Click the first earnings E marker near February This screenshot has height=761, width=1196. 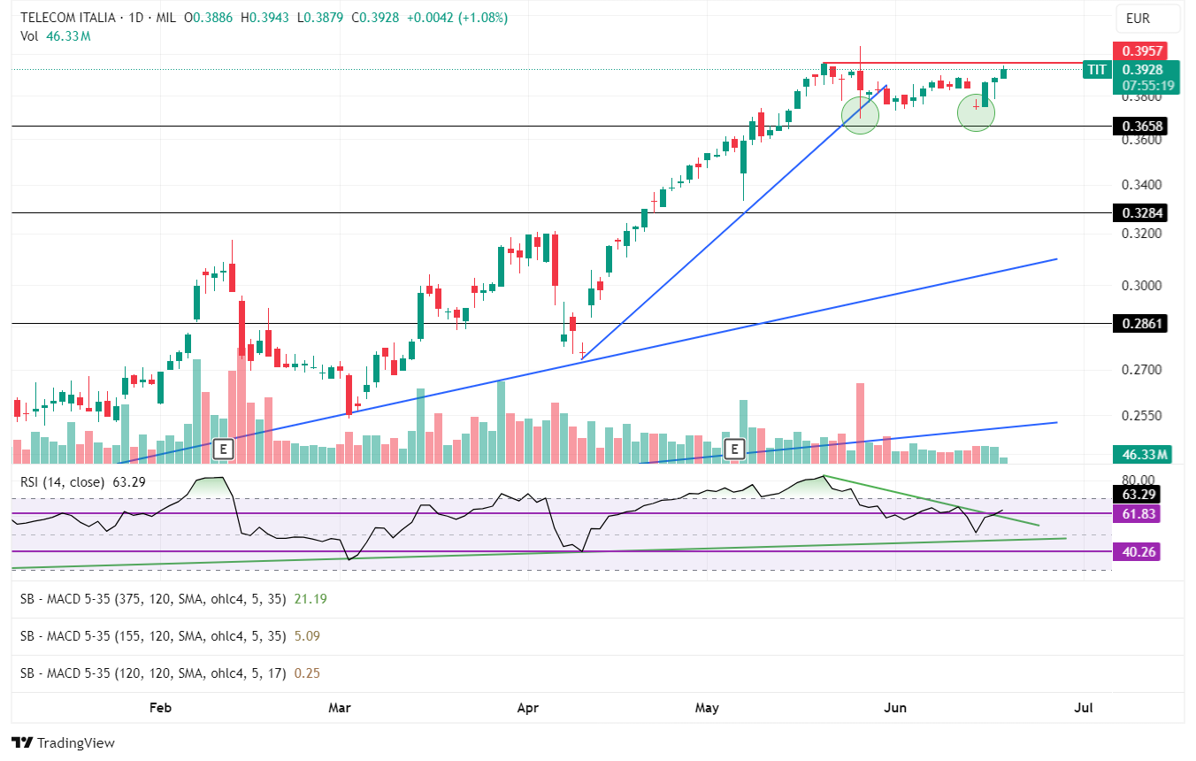tap(223, 450)
